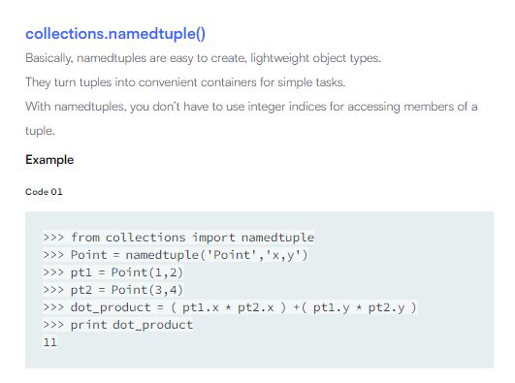Click the word 'tuple.' ending the paragraph
The image size is (515, 383).
point(40,131)
